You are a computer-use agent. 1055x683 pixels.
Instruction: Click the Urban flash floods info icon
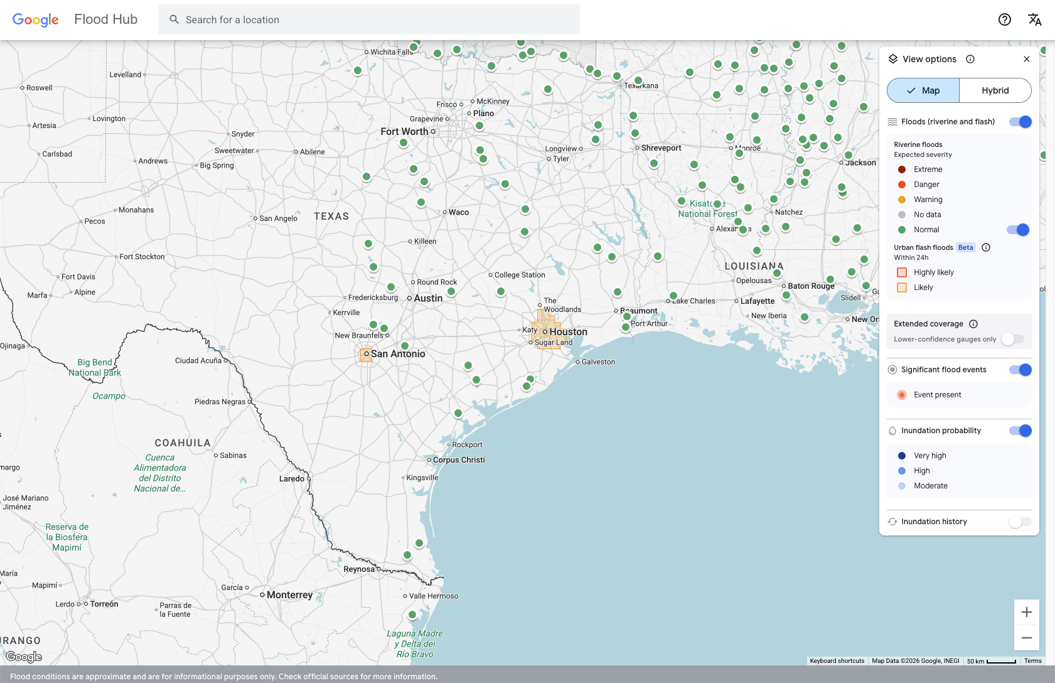[x=986, y=247]
